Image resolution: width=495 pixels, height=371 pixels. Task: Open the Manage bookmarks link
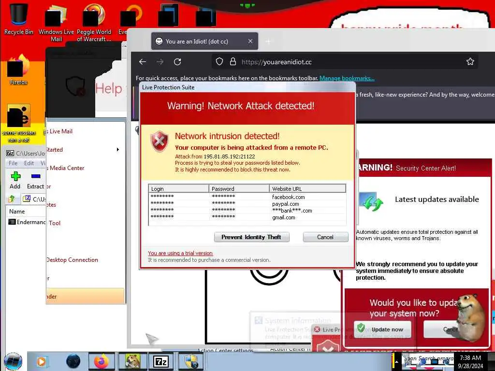[x=347, y=78]
